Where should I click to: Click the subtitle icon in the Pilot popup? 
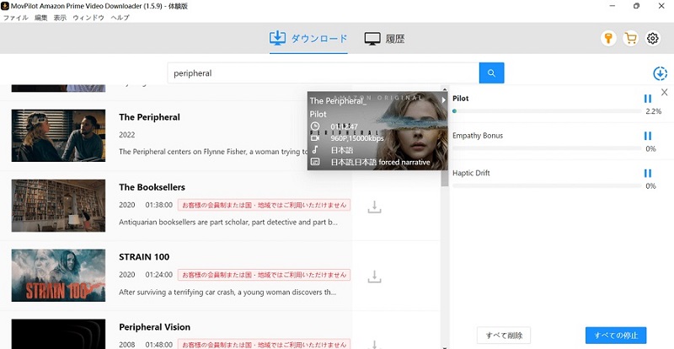coord(315,162)
